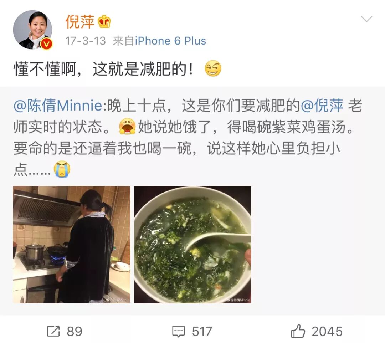Viewport: 385px width, 343px height.
Task: Tap the repost icon with 89
Action: pyautogui.click(x=53, y=331)
